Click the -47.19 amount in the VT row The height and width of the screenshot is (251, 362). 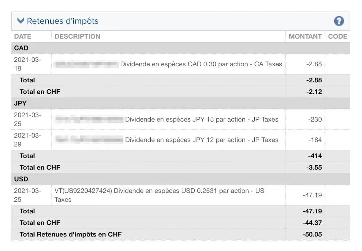click(x=312, y=195)
